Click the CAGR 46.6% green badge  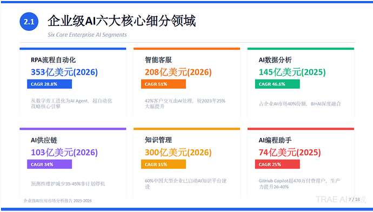coord(277,84)
